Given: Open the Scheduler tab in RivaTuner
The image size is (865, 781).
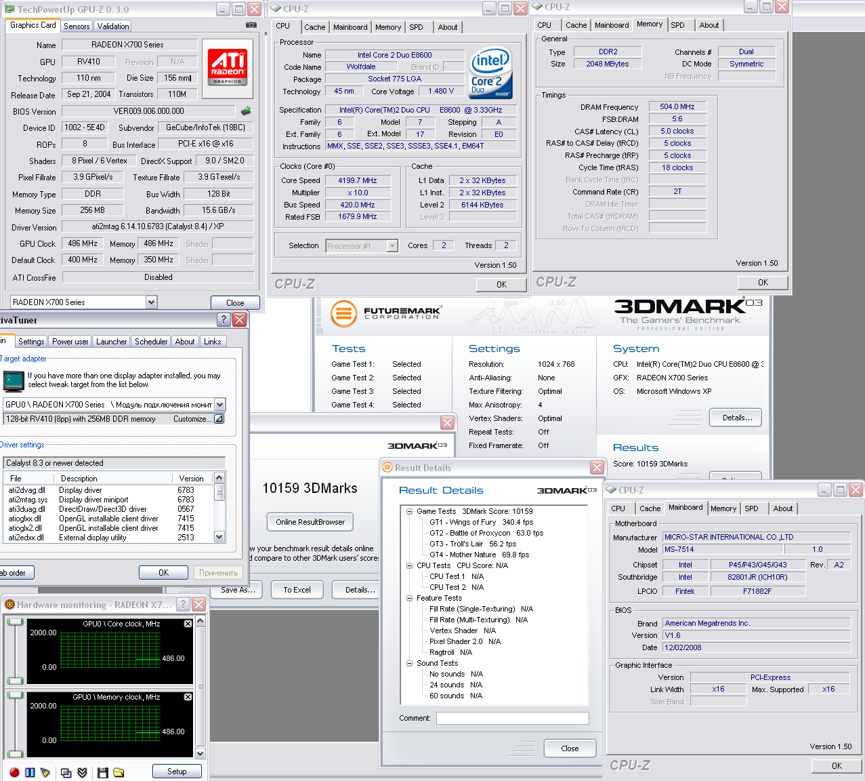Looking at the screenshot, I should [x=151, y=342].
